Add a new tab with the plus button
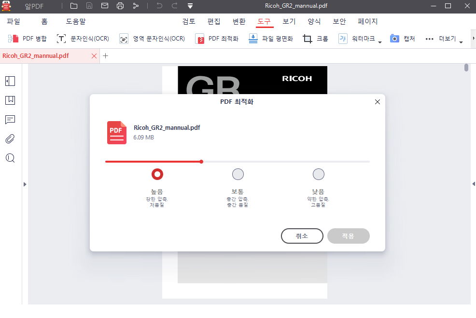This screenshot has width=476, height=318. pyautogui.click(x=106, y=56)
